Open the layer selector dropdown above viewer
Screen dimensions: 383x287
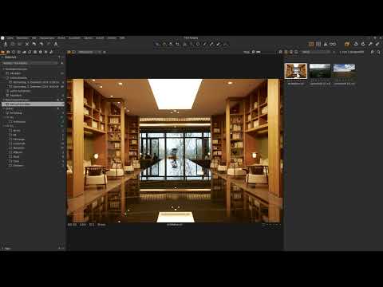point(89,52)
